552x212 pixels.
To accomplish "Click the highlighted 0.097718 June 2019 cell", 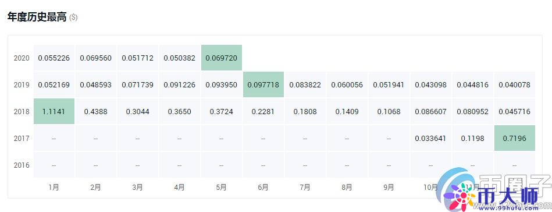I will pyautogui.click(x=263, y=84).
